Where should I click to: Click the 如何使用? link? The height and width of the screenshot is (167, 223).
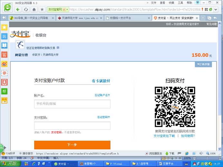(x=188, y=136)
